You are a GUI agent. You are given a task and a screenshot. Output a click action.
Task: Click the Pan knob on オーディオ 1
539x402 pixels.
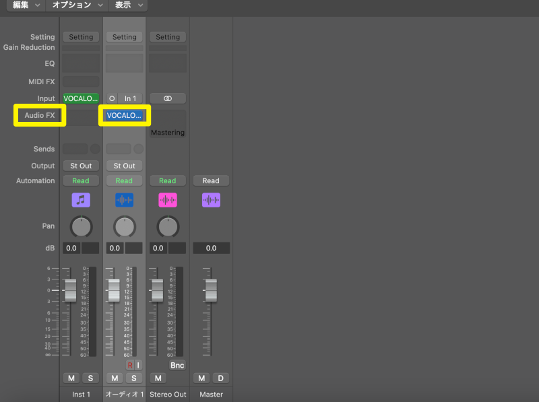tap(125, 227)
